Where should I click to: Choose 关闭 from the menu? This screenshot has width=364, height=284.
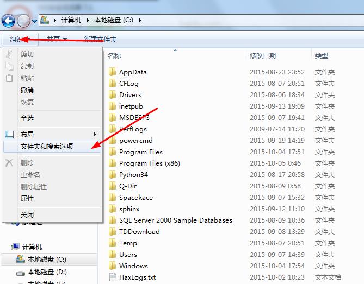point(27,214)
